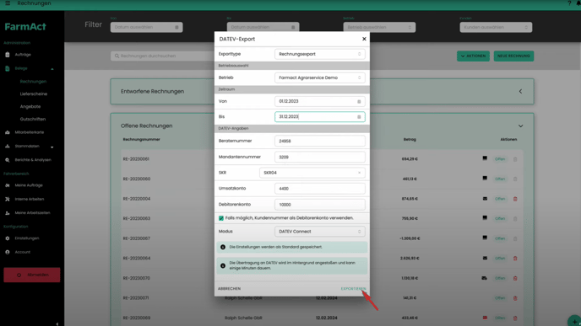Open the filter Von date picker
This screenshot has width=581, height=326.
pos(146,27)
